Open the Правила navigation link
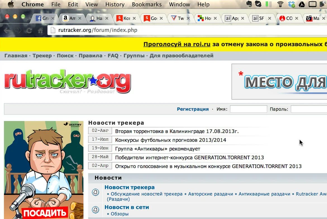Viewport: 327px width, 219px height. click(x=90, y=56)
